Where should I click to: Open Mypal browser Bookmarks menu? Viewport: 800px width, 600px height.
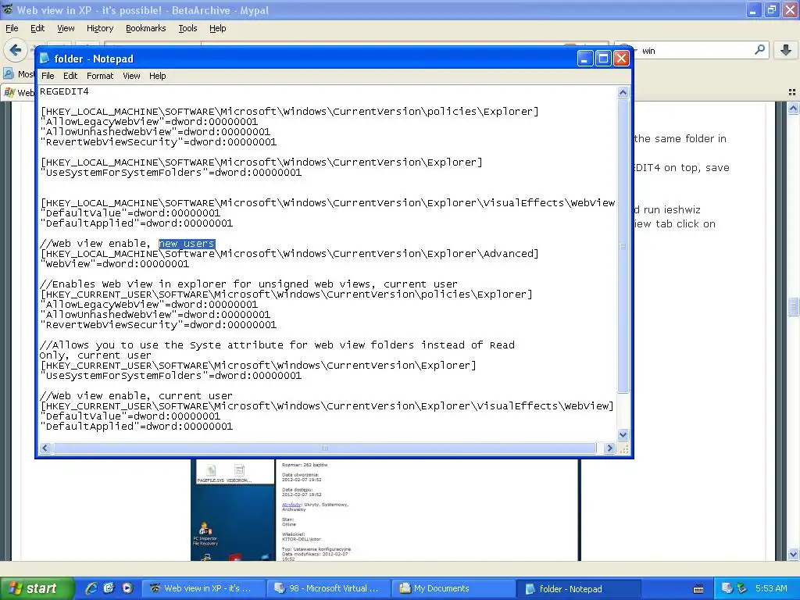(146, 28)
